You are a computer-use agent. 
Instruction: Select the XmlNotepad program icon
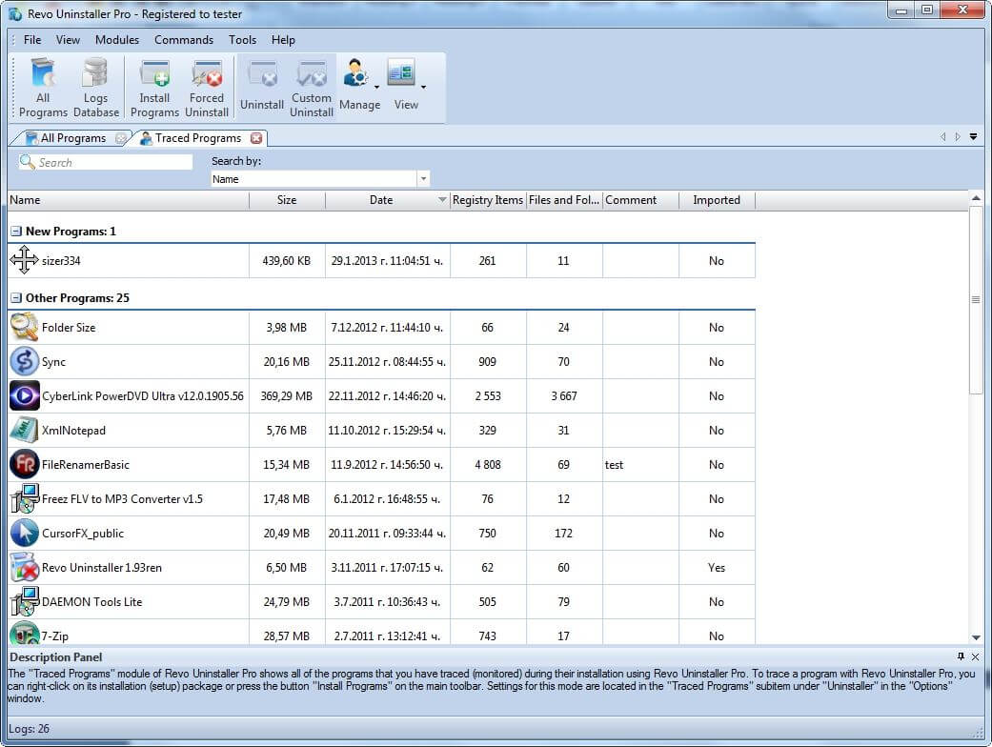point(24,430)
